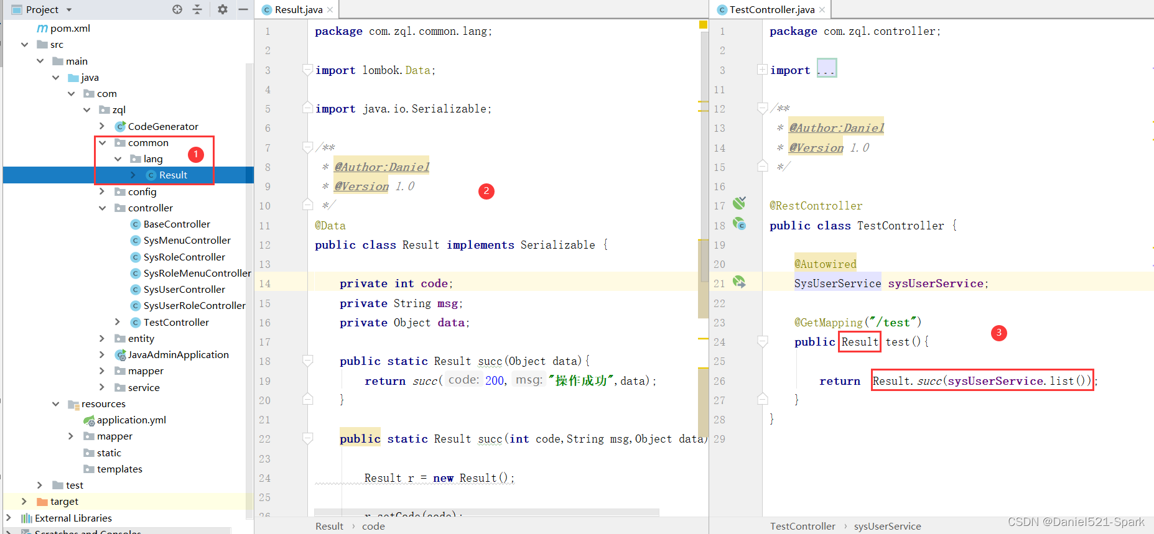
Task: Open pom.xml in project tree
Action: pos(70,28)
